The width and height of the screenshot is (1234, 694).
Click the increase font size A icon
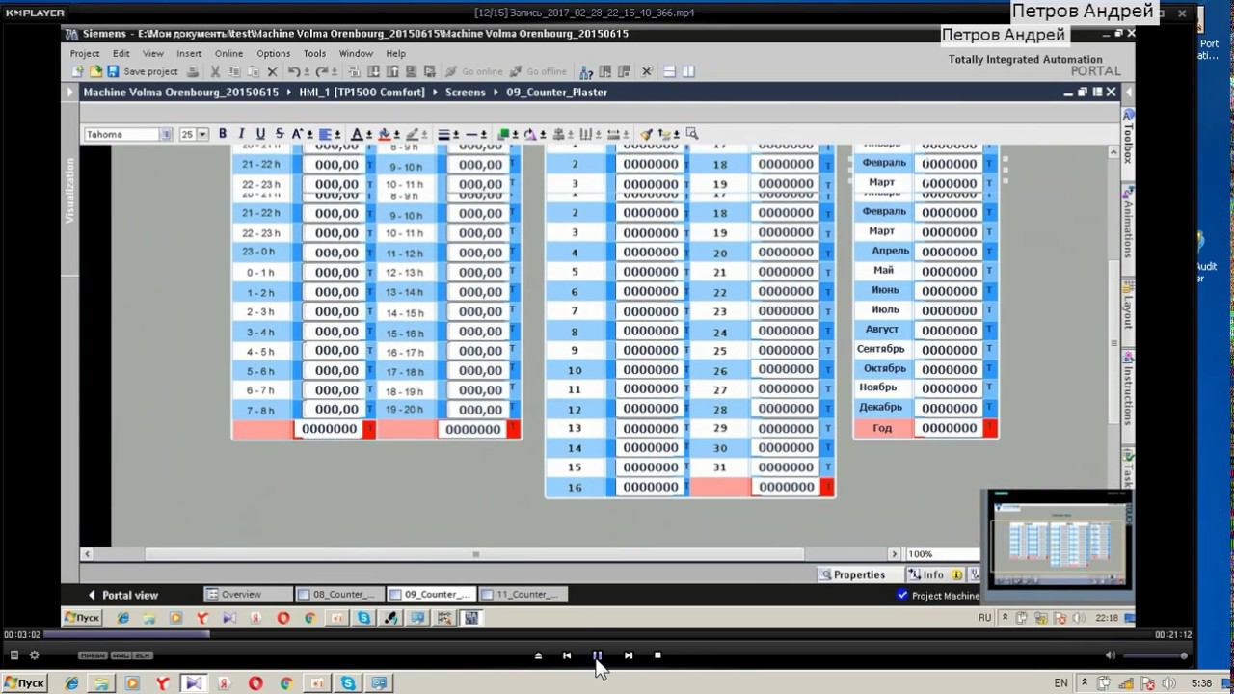(298, 134)
